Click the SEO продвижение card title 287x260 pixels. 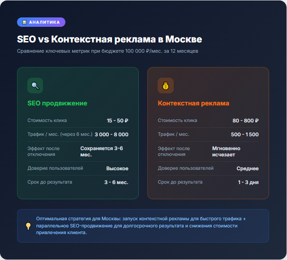click(x=57, y=103)
